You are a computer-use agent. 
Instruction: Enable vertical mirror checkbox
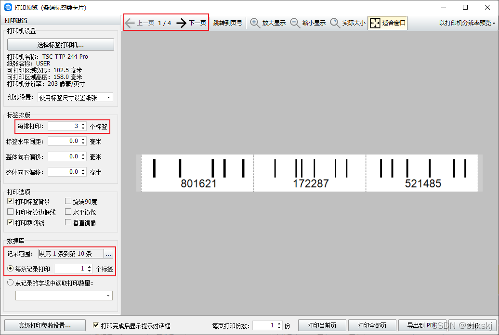[x=68, y=222]
